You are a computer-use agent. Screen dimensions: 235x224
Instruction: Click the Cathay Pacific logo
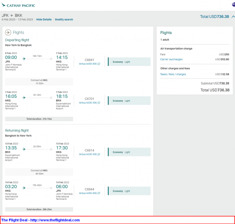[19, 5]
